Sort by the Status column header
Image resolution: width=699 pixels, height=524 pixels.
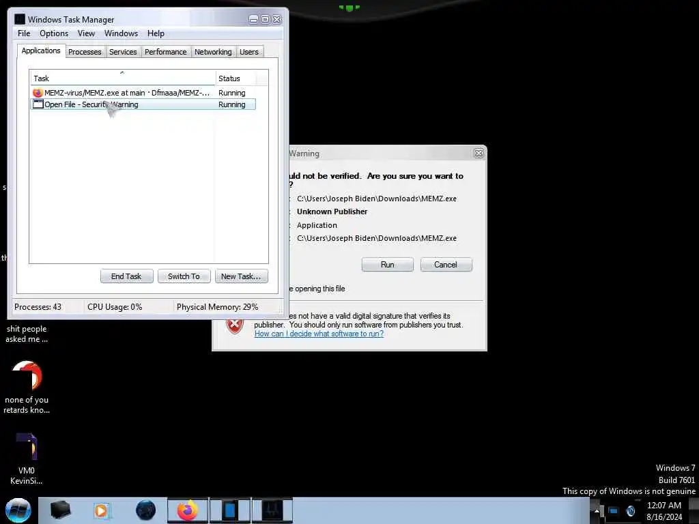(x=236, y=78)
